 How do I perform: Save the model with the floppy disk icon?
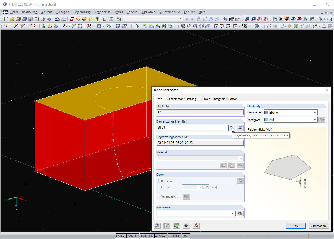tap(30, 19)
